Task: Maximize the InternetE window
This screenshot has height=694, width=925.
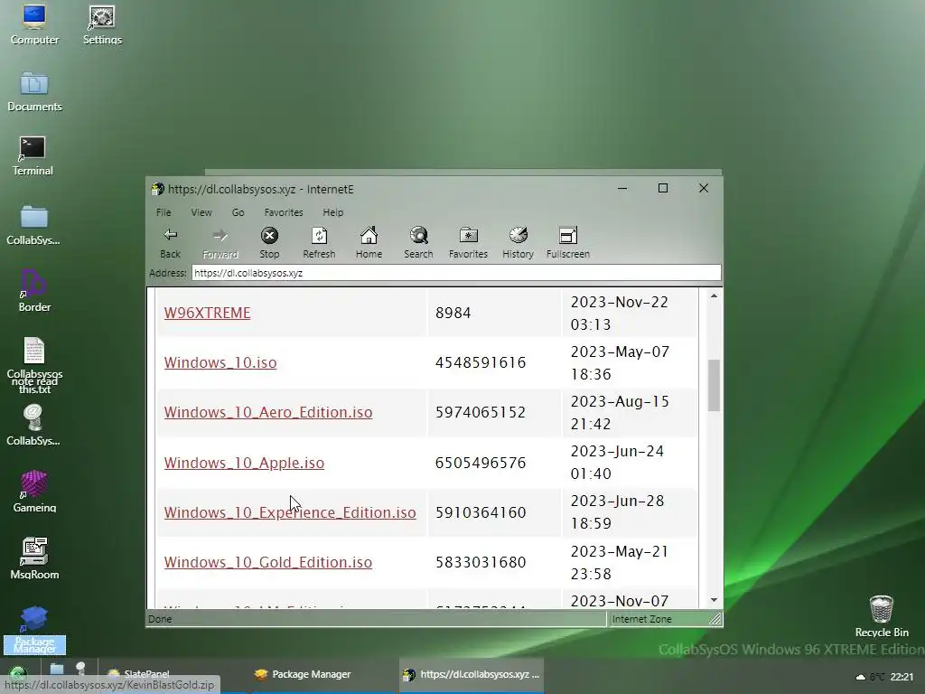Action: click(663, 188)
